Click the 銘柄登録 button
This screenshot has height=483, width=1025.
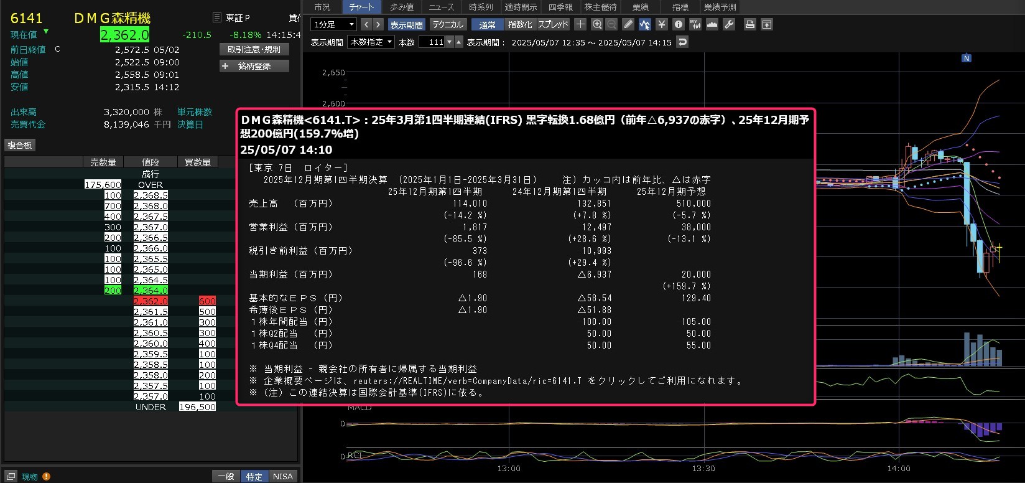[254, 66]
